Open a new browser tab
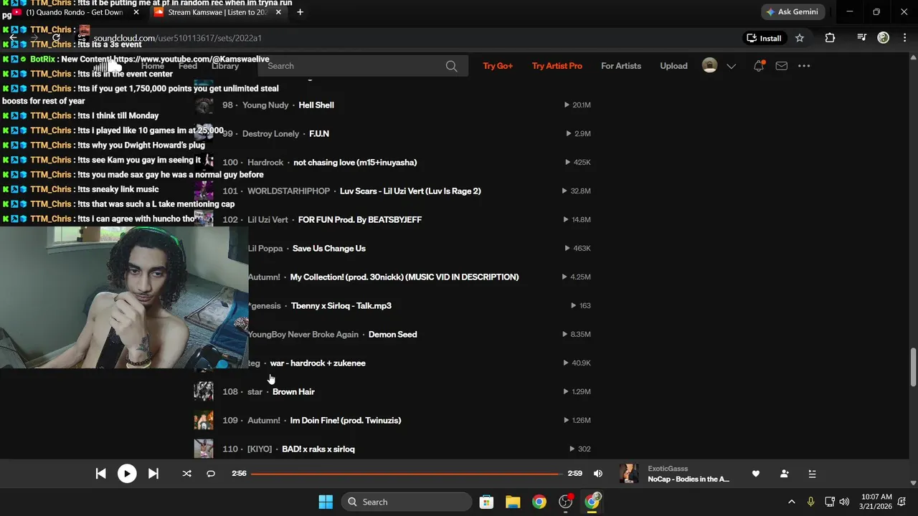 [x=300, y=12]
